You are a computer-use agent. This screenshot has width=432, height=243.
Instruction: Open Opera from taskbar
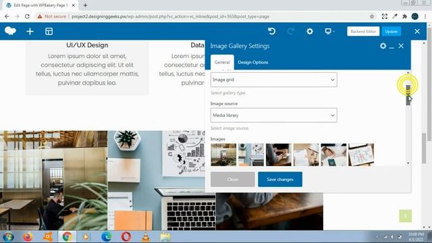[x=126, y=237]
